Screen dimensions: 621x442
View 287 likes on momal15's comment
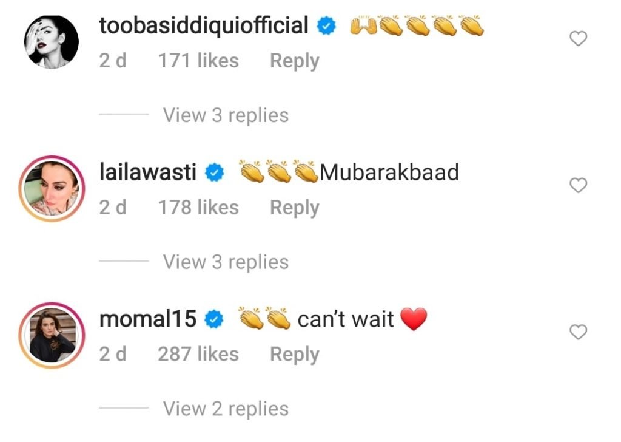pos(198,354)
